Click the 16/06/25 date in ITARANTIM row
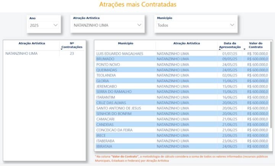The height and width of the screenshot is (166, 275). (230, 97)
